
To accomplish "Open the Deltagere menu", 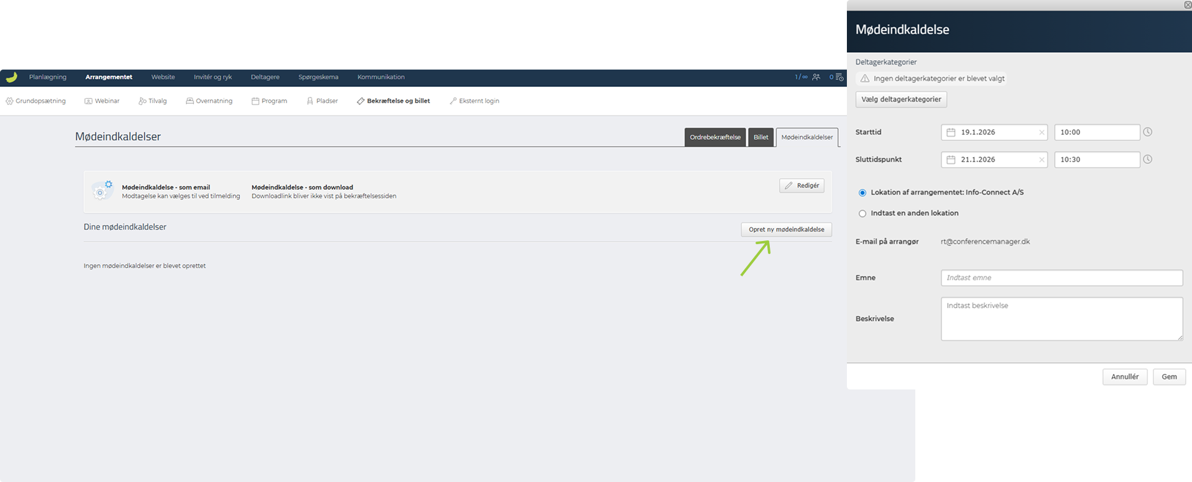I will coord(265,77).
